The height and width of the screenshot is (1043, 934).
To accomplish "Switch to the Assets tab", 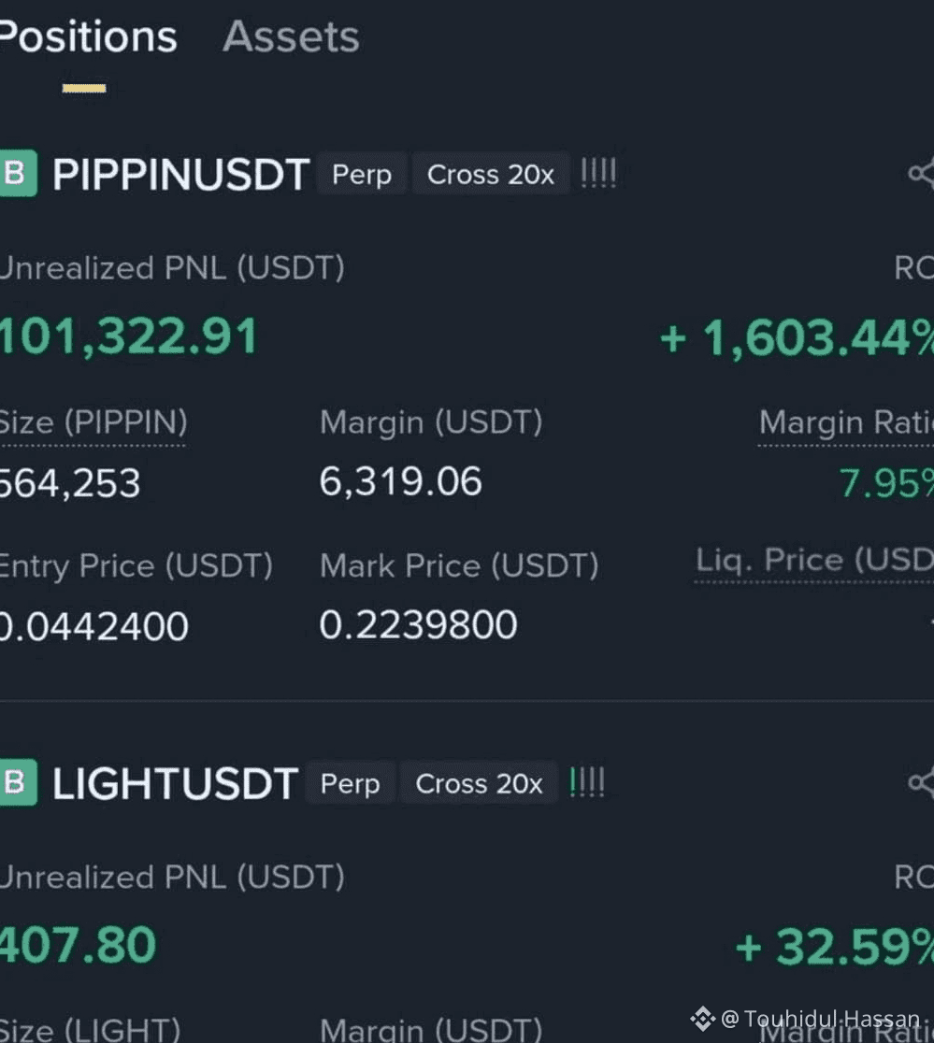I will click(291, 37).
